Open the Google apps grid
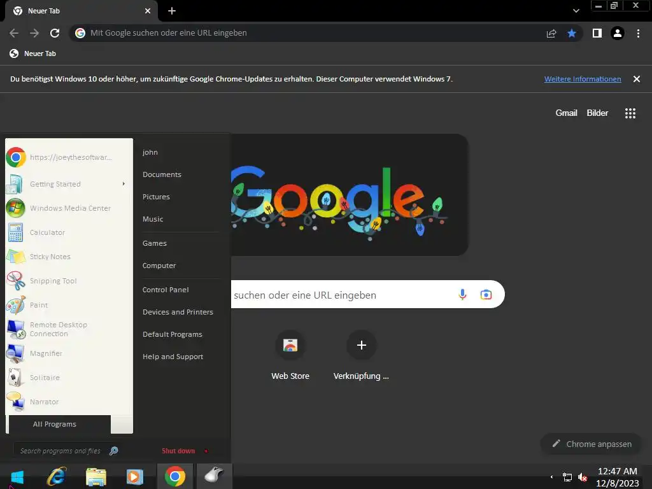 630,113
